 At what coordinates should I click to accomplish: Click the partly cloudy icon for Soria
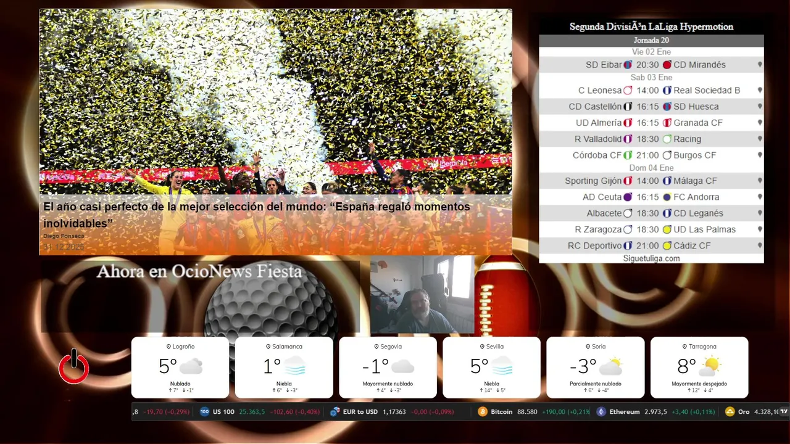[x=610, y=366]
